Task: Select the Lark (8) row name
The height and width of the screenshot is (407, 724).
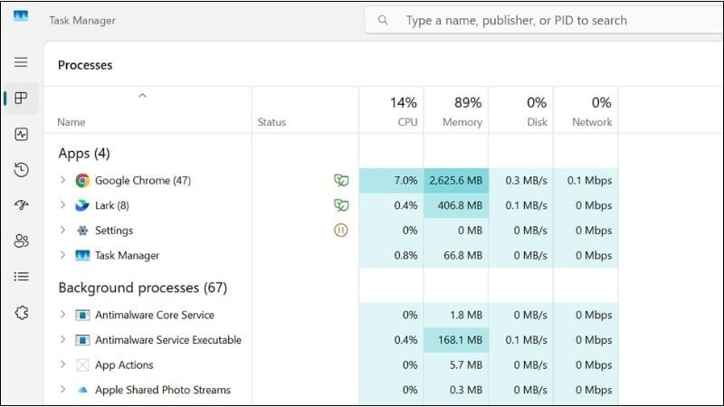Action: click(111, 205)
